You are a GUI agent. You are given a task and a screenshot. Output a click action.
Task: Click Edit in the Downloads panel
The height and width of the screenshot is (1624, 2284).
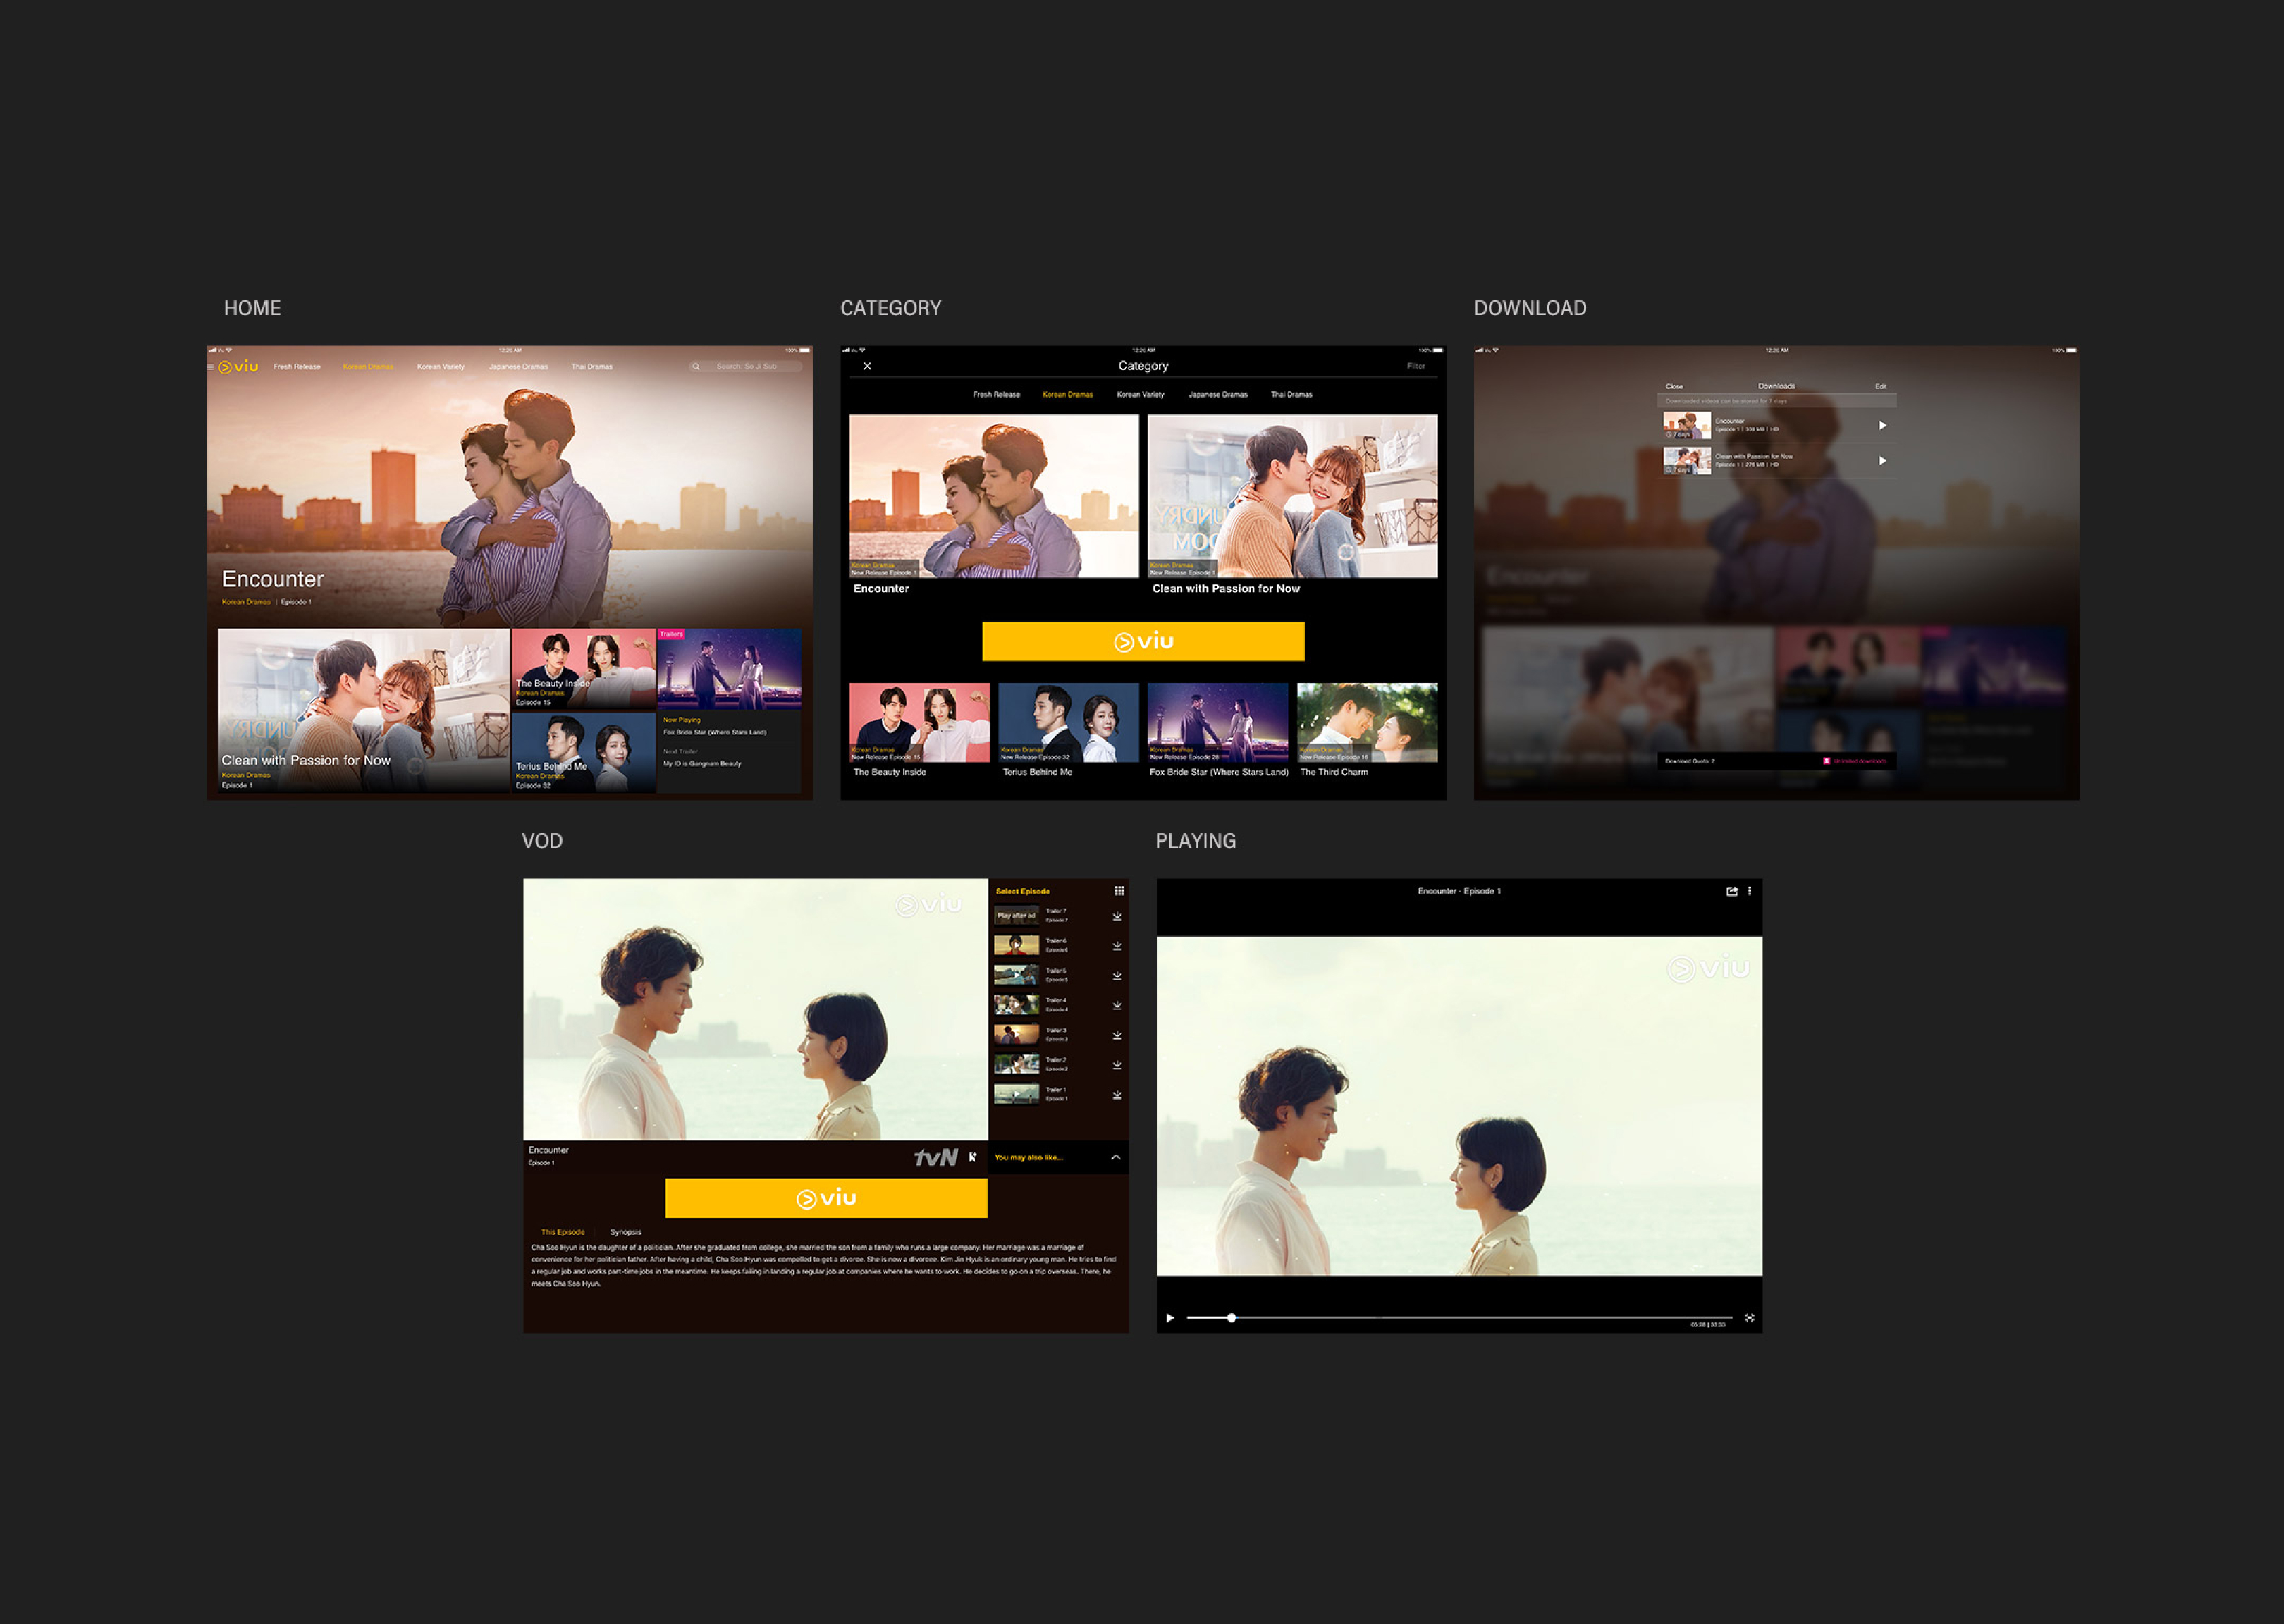[x=1880, y=386]
